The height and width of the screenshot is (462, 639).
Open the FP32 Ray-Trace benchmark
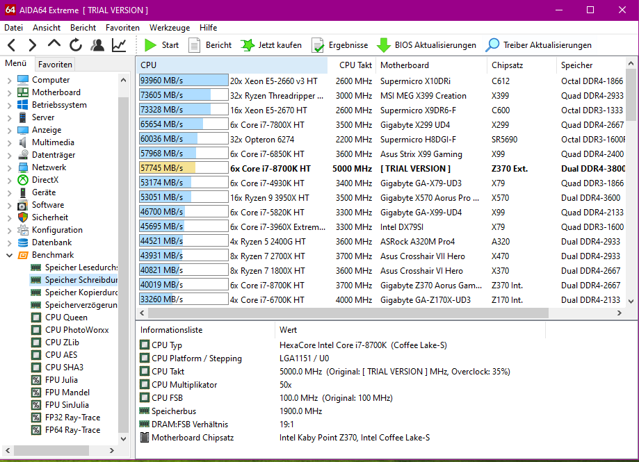(x=66, y=418)
